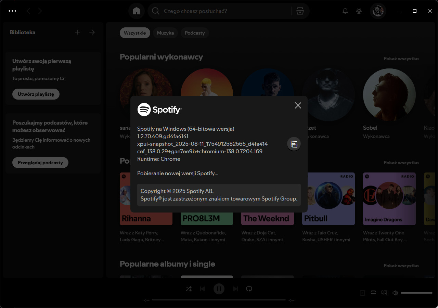
Task: Switch to the Podcasty filter tab
Action: tap(195, 33)
